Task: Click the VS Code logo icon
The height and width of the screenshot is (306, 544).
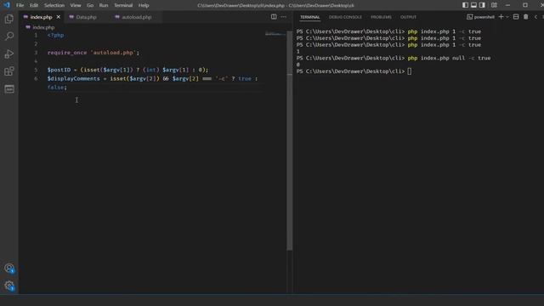Action: pos(7,5)
